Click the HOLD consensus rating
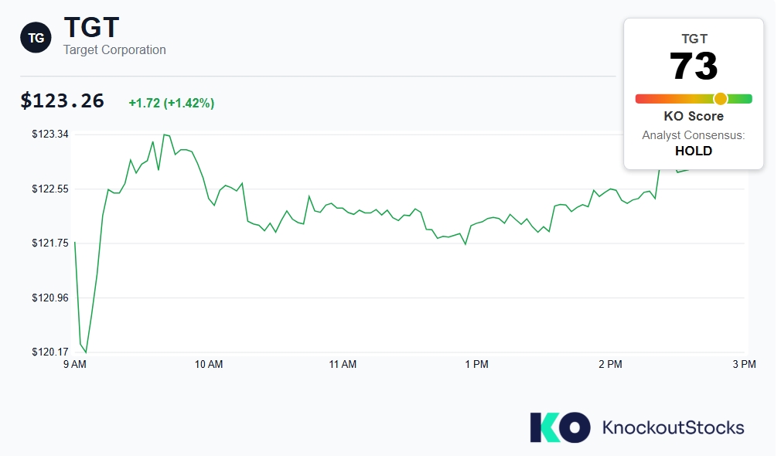The image size is (781, 456). pyautogui.click(x=694, y=151)
